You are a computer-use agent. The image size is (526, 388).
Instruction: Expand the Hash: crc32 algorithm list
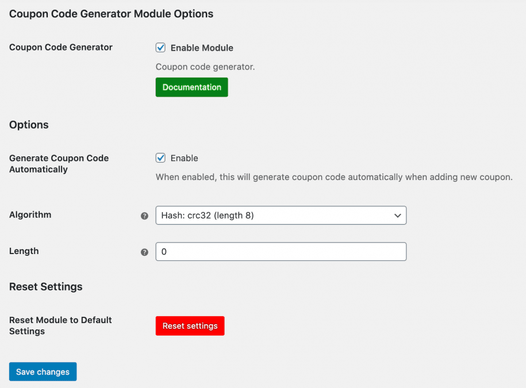281,215
